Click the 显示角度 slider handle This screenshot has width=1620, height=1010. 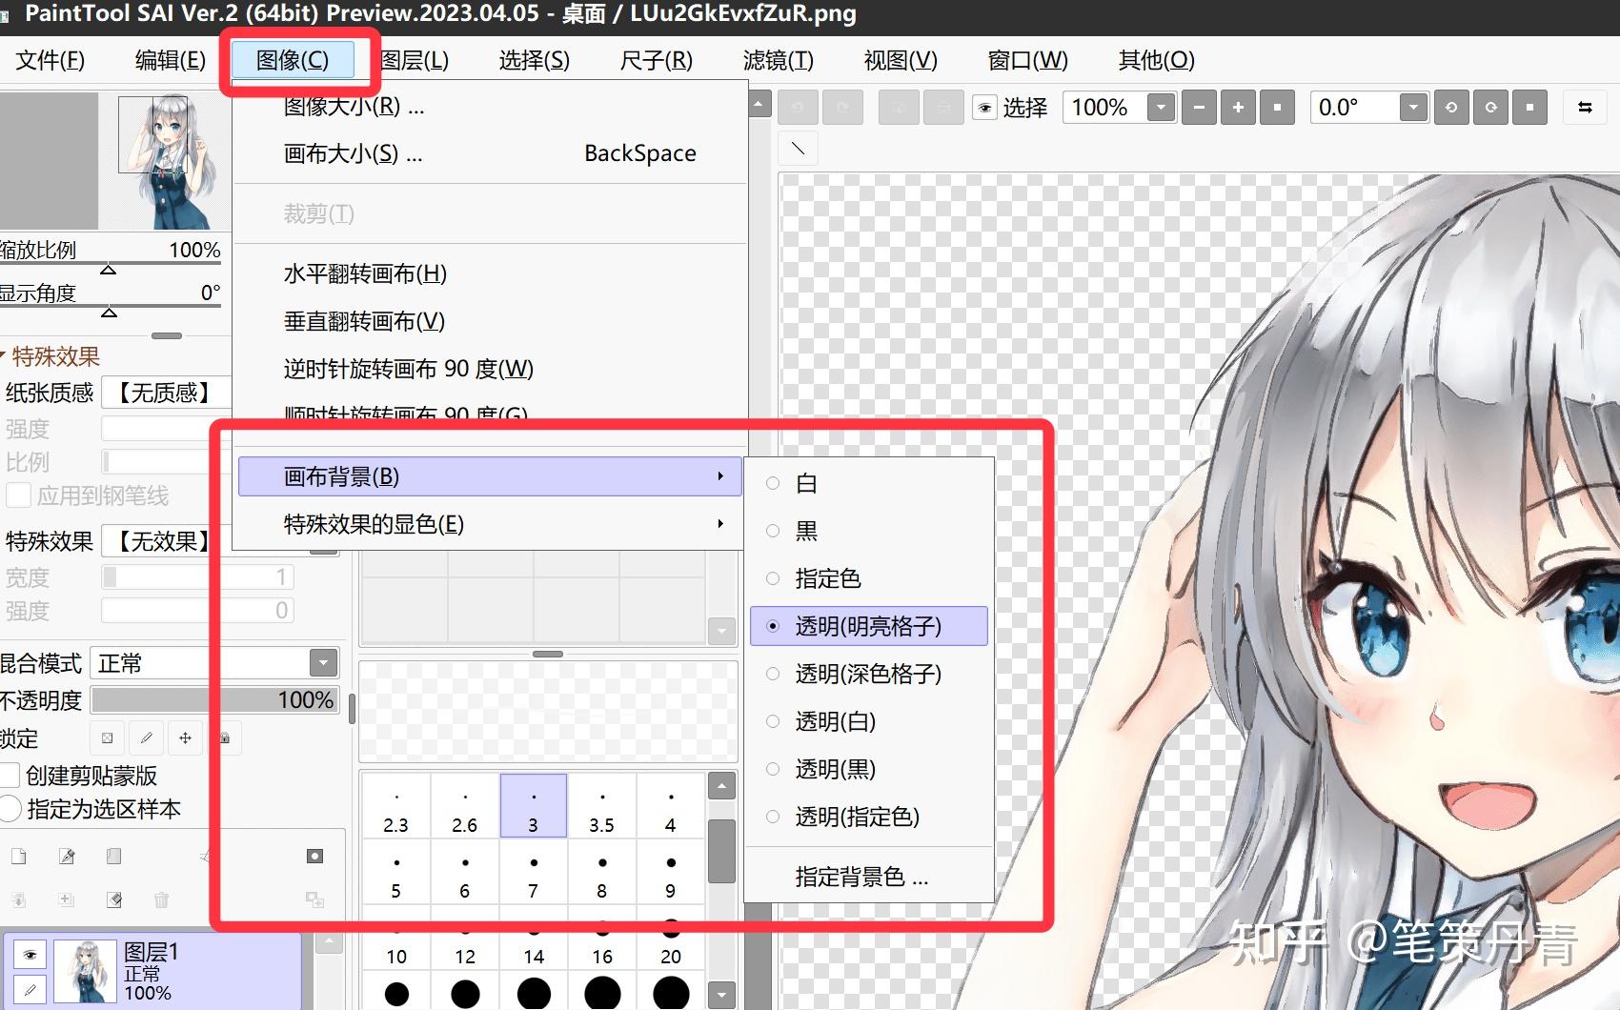110,312
